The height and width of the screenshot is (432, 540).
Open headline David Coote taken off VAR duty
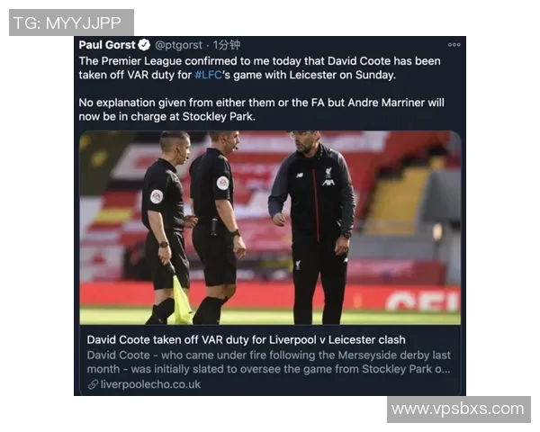tap(246, 340)
